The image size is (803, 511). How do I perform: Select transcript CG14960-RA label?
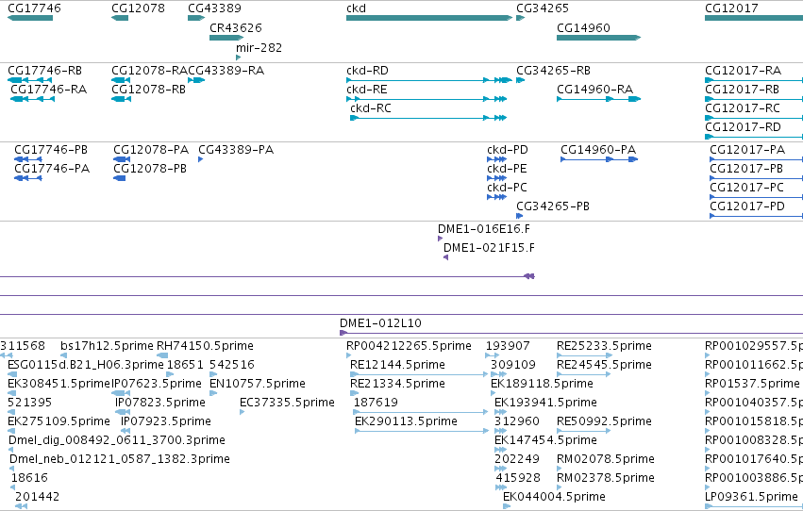(595, 90)
